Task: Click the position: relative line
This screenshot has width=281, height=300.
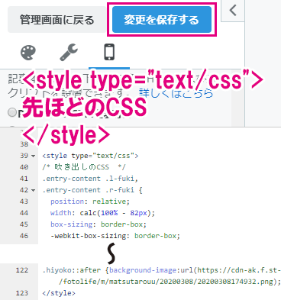Action: click(x=90, y=202)
